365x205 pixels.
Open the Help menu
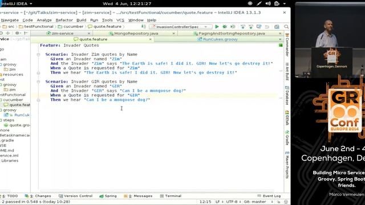point(152,20)
